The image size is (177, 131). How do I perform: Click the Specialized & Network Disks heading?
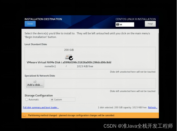tap(40, 76)
